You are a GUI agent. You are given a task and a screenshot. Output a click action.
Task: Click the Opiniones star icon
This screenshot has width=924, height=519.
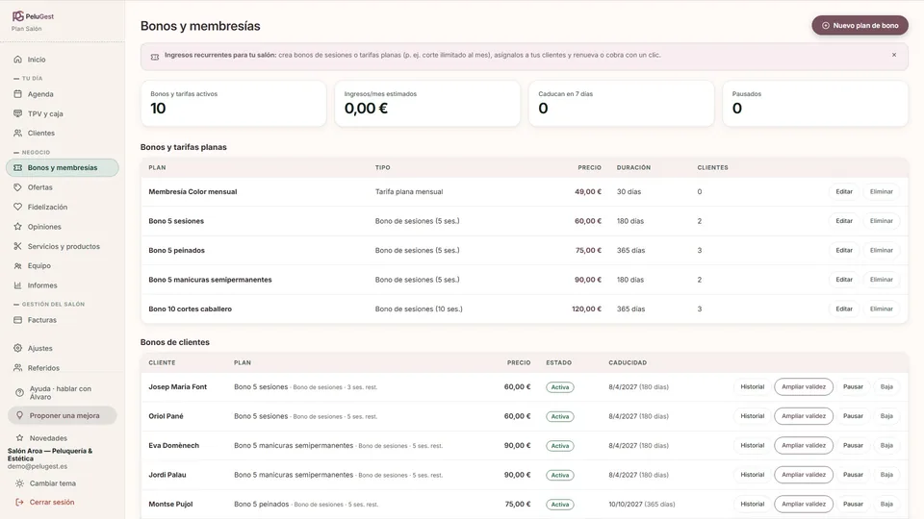(x=17, y=227)
